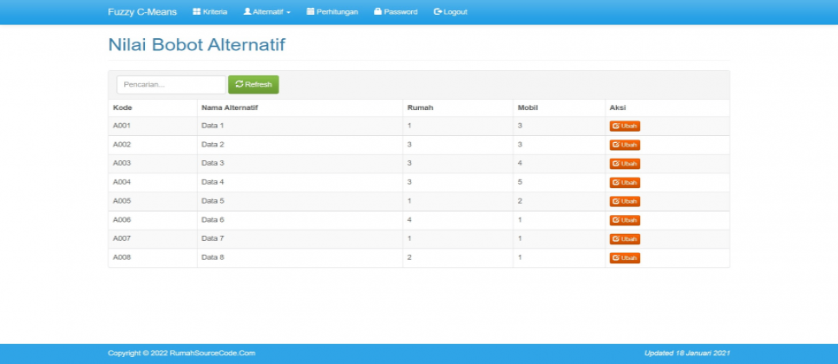Click the Nama Alternatif column header
This screenshot has height=364, width=838.
pos(300,107)
